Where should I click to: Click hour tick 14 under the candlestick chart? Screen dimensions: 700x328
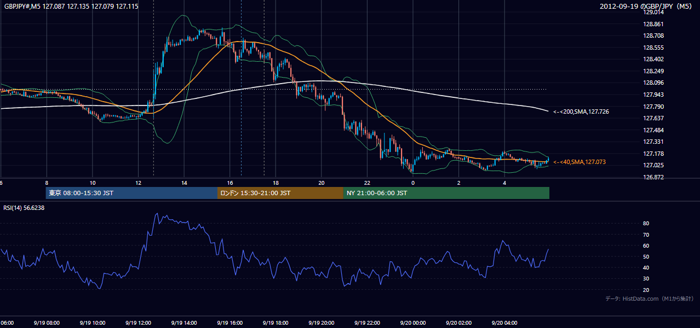(184, 183)
